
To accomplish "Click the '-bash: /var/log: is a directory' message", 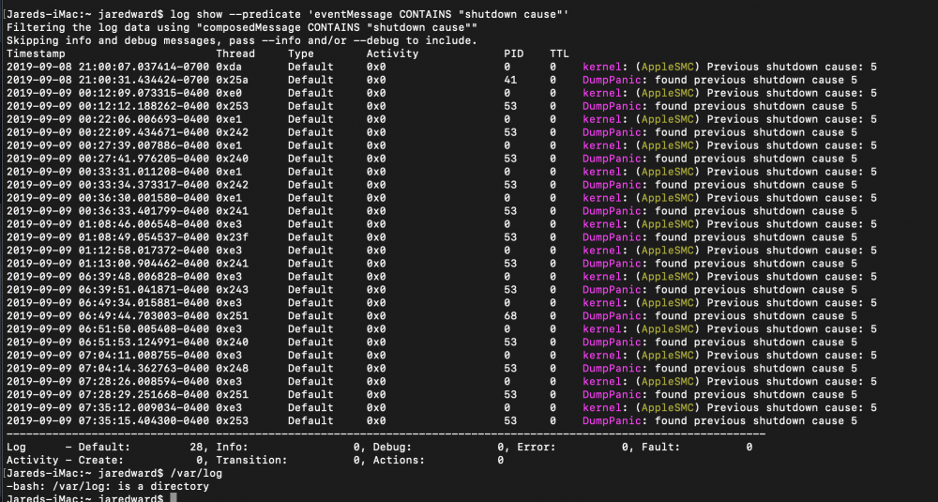I will (x=108, y=486).
